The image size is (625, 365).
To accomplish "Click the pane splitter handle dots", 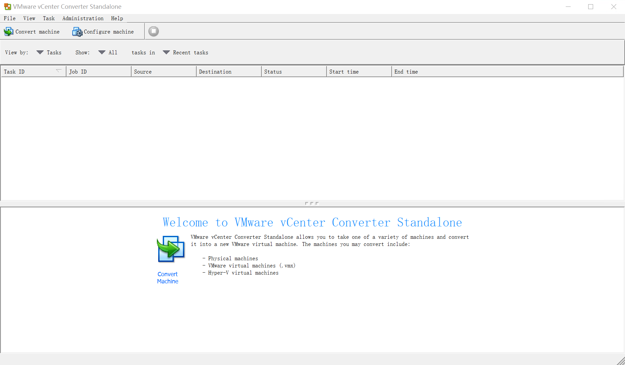I will click(312, 203).
